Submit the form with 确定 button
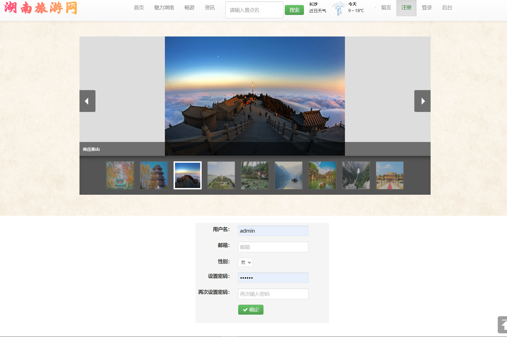Screen dimensions: 507x337 (x=251, y=310)
